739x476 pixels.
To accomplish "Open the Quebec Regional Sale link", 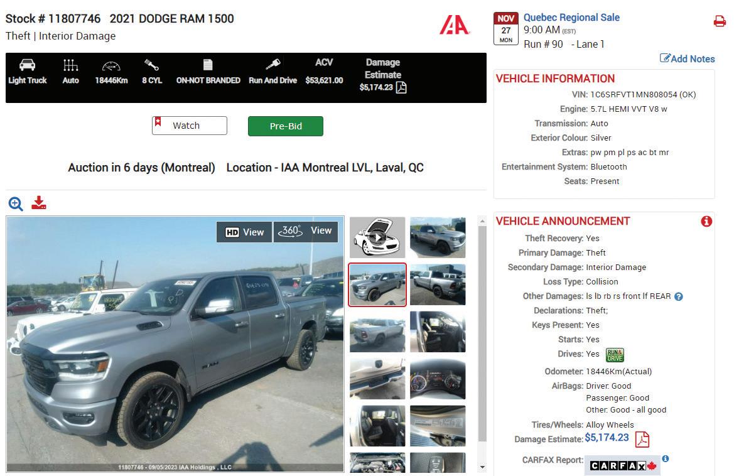I will click(572, 18).
